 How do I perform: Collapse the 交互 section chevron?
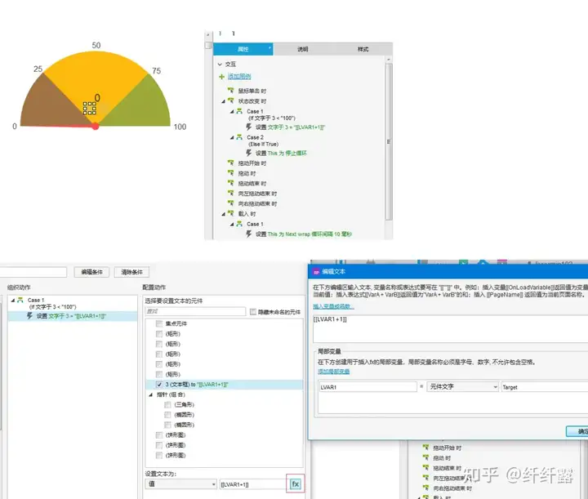(220, 65)
